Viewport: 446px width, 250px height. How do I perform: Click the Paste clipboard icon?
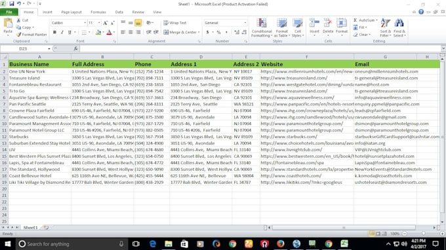click(x=8, y=24)
